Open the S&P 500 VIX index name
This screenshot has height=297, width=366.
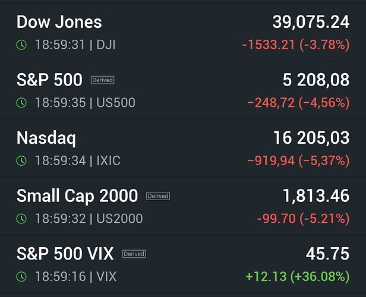click(x=65, y=254)
